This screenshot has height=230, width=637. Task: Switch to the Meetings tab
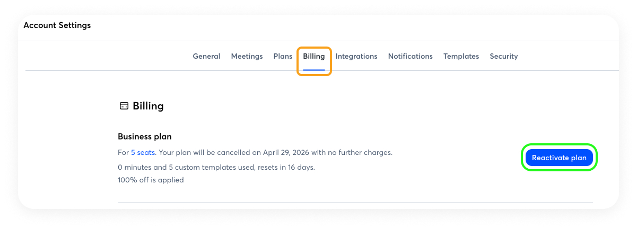pyautogui.click(x=247, y=57)
